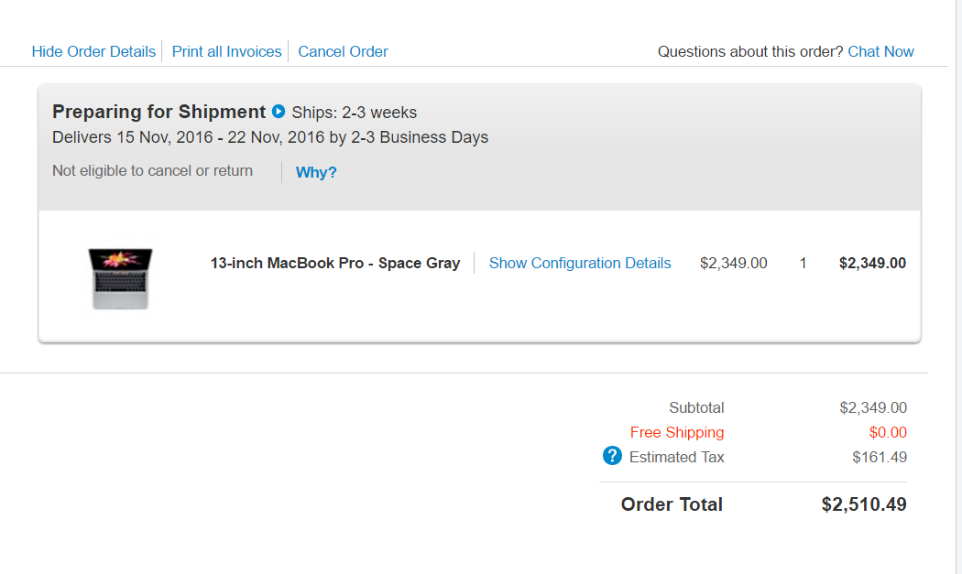The image size is (962, 574).
Task: Click the Preparing for Shipment heading
Action: click(159, 112)
